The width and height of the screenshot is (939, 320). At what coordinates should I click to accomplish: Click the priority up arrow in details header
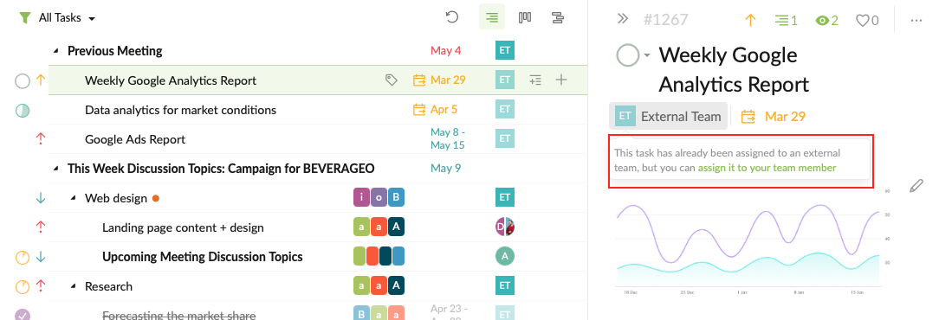click(750, 21)
